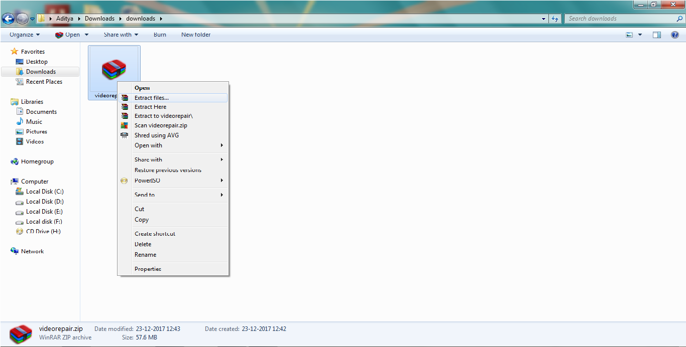This screenshot has height=347, width=686.
Task: Click the New folder button
Action: (196, 35)
